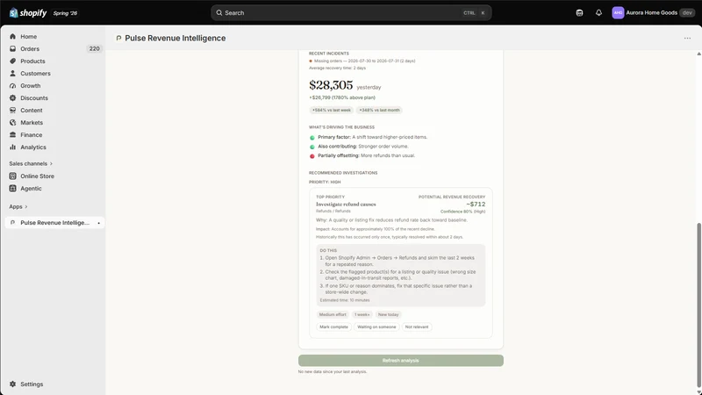Click the page vertical scrollbar thumb
Viewport: 702px width, 395px height.
pos(698,305)
